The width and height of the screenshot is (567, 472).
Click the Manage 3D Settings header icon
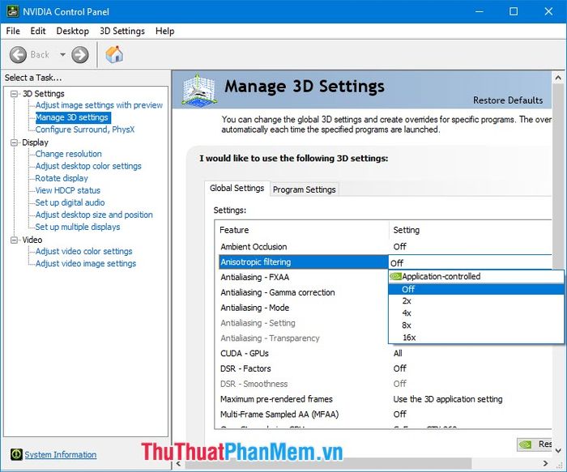[x=199, y=90]
